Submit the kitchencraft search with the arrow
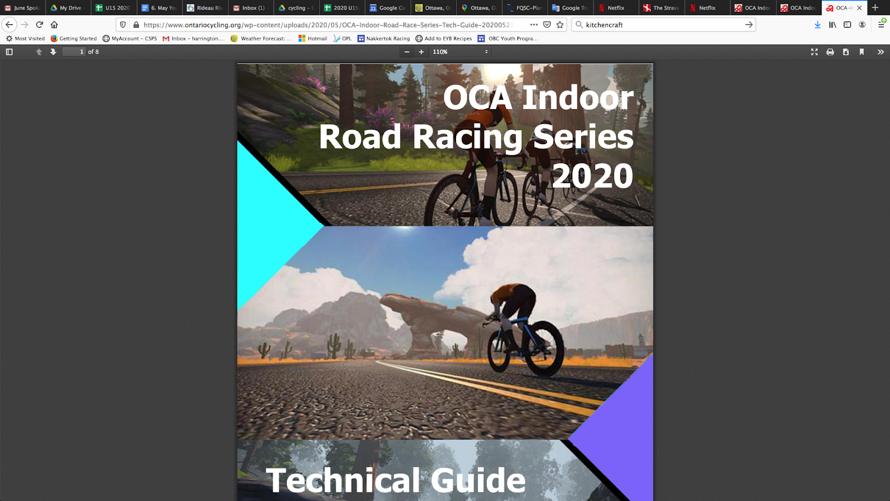The height and width of the screenshot is (501, 890). click(x=749, y=24)
